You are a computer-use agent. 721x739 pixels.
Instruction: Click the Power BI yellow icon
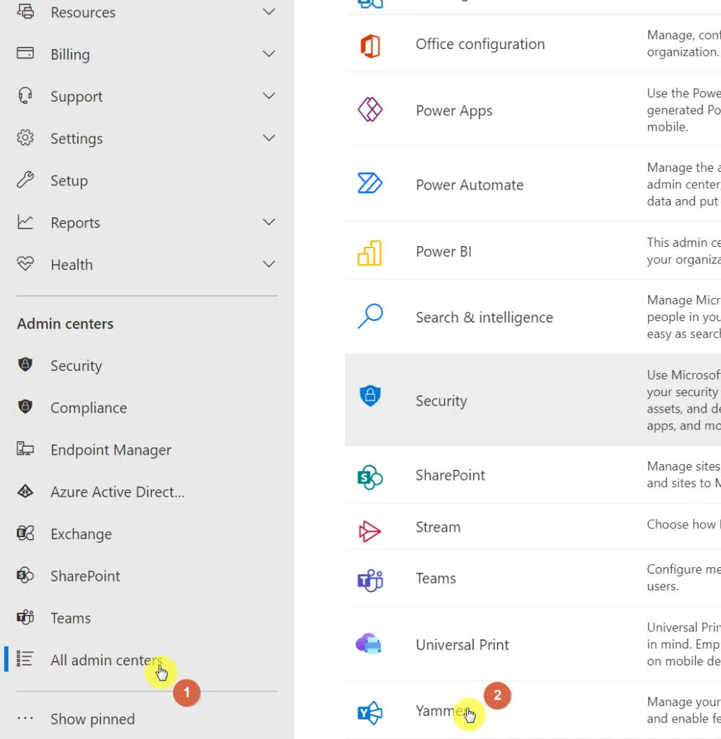(x=370, y=253)
